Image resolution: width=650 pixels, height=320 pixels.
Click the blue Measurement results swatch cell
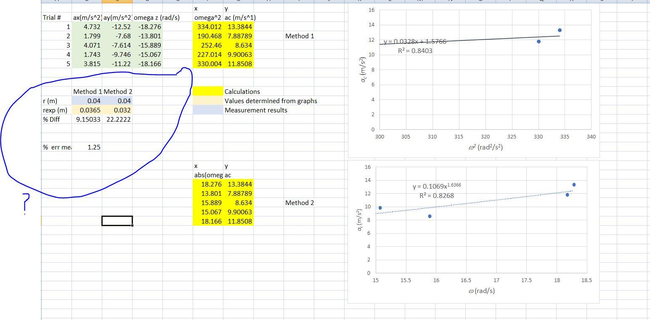click(x=208, y=110)
